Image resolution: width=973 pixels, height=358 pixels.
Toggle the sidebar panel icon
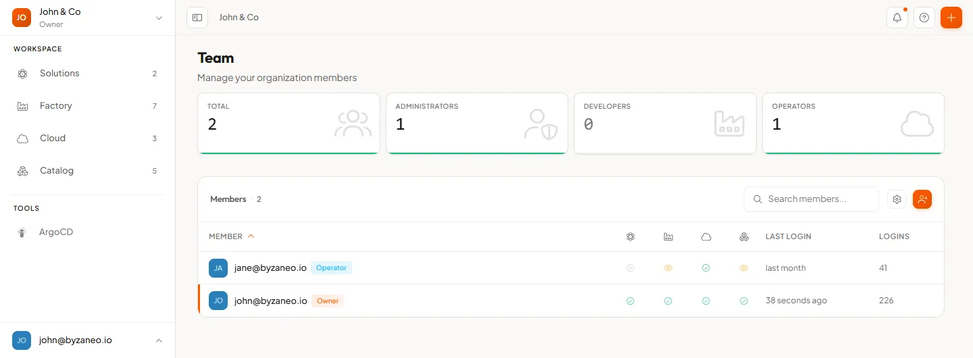(x=197, y=18)
